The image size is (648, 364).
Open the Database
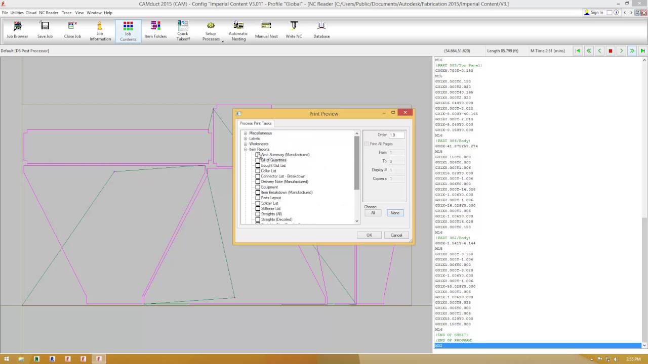(321, 30)
